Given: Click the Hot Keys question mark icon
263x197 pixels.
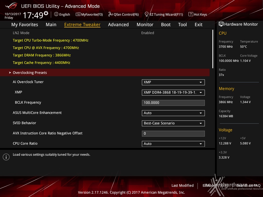Looking at the screenshot, I should pos(191,14).
